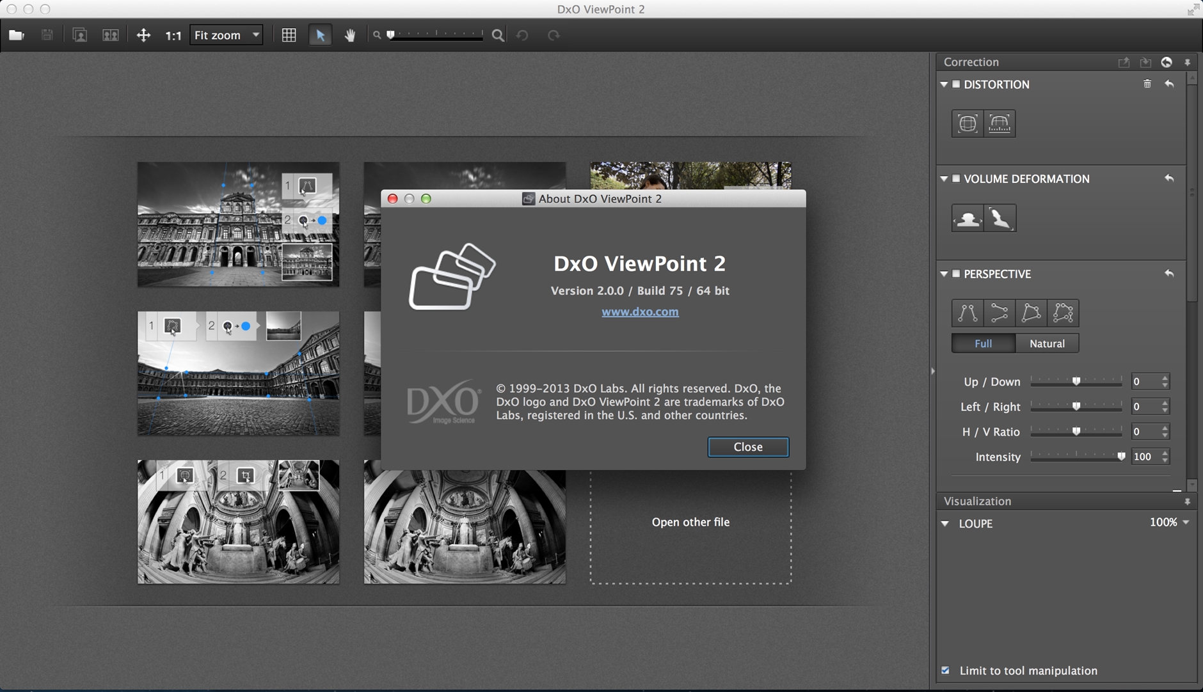Pin the Correction panel
The height and width of the screenshot is (692, 1203).
click(1188, 62)
